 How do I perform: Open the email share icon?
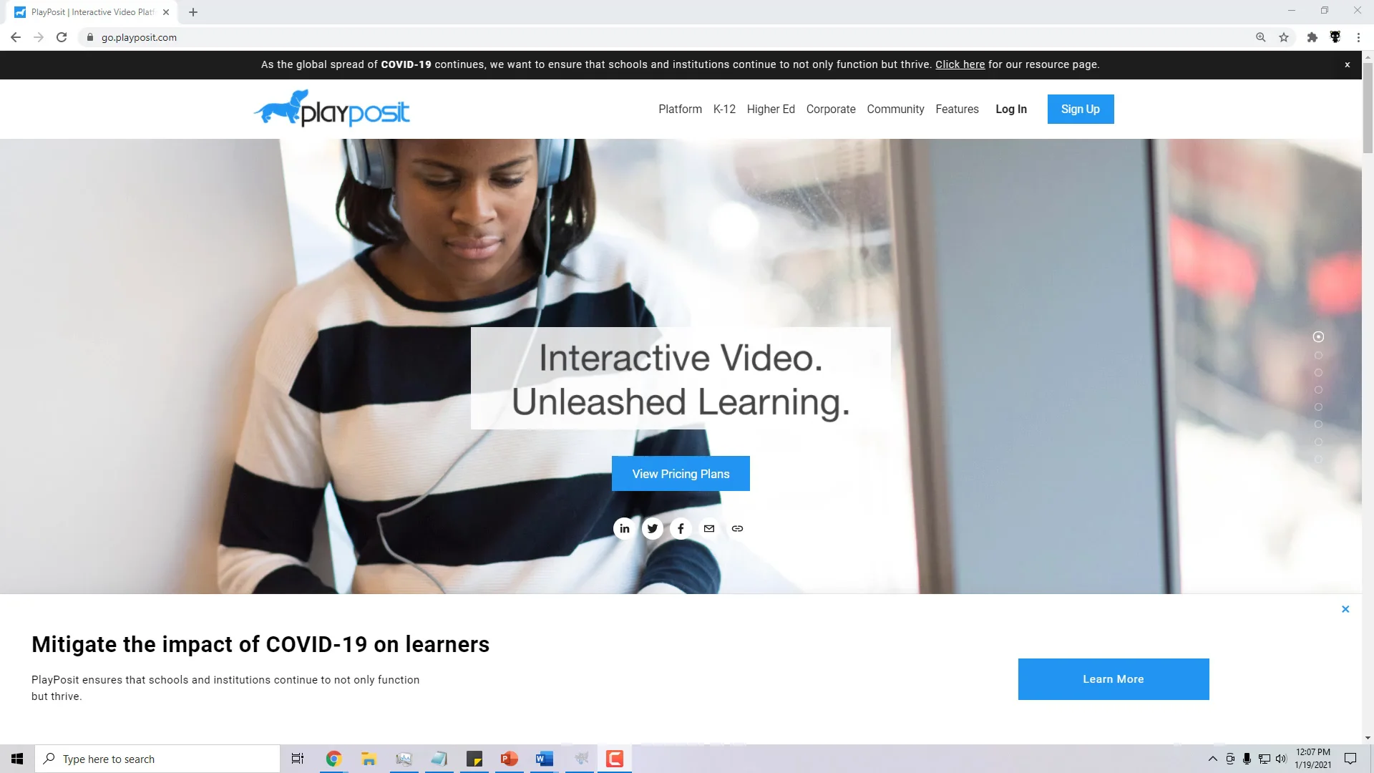click(x=709, y=528)
